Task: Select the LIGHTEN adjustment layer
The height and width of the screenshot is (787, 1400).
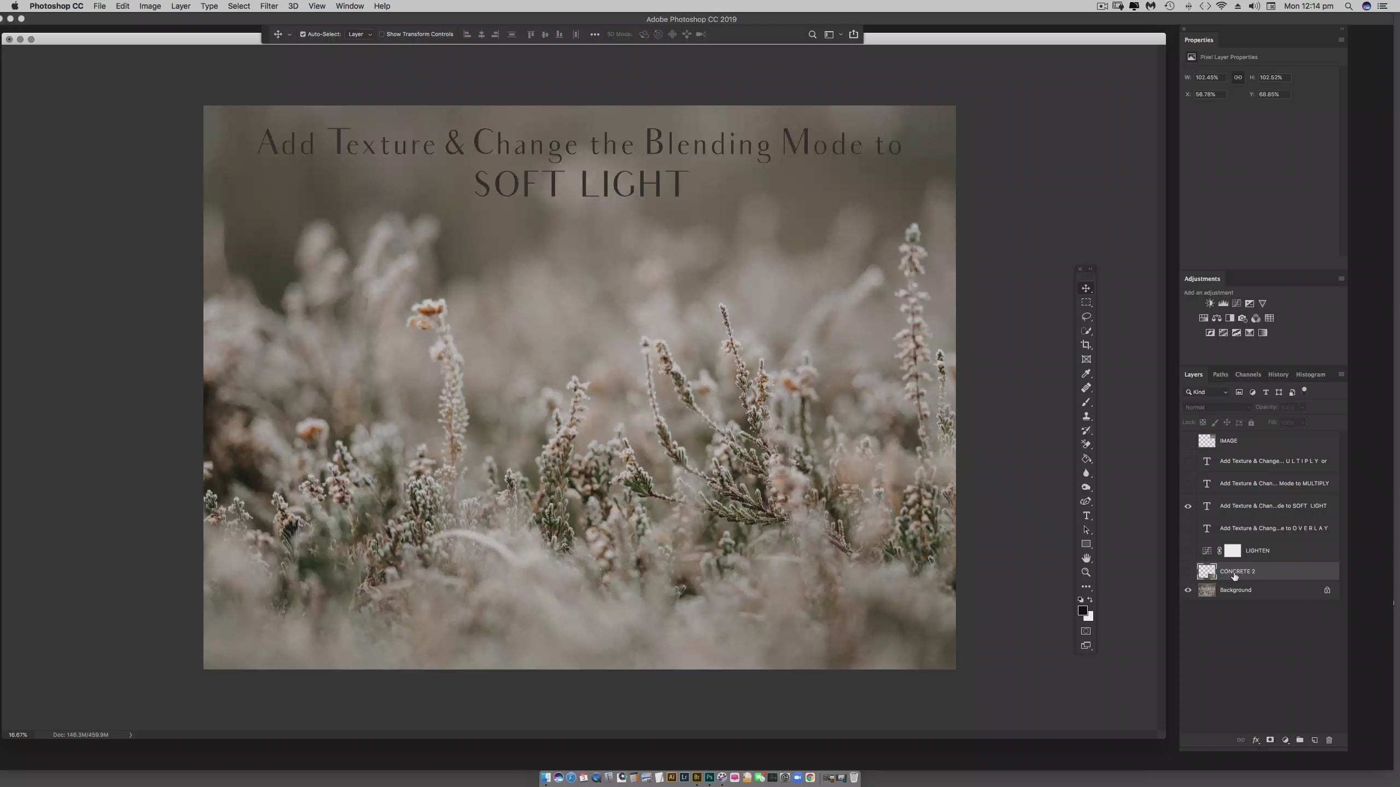Action: (x=1257, y=550)
